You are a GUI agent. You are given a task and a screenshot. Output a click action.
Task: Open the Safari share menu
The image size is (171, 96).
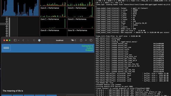(x=81, y=40)
